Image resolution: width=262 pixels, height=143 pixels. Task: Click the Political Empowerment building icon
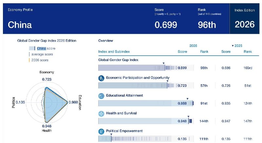101,132
